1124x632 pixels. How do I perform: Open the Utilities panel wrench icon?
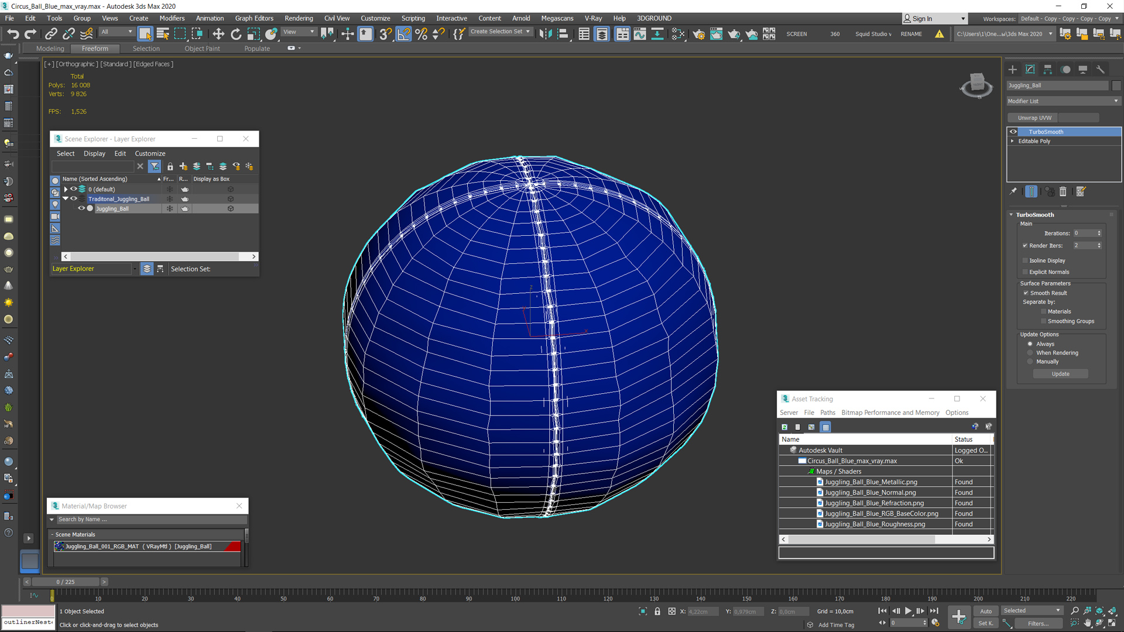coord(1100,70)
